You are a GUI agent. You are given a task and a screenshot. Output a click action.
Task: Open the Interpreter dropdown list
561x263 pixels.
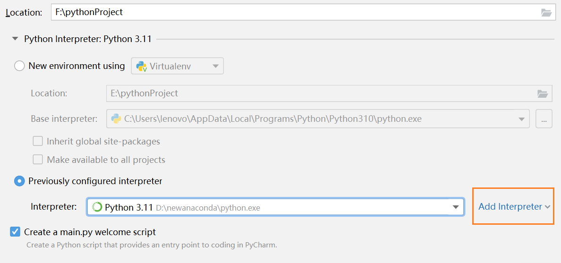(x=456, y=207)
